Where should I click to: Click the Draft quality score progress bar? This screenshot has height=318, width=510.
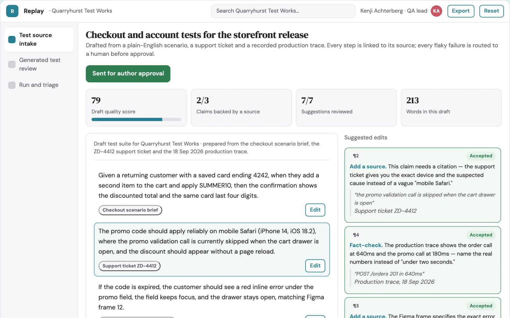[x=136, y=120]
